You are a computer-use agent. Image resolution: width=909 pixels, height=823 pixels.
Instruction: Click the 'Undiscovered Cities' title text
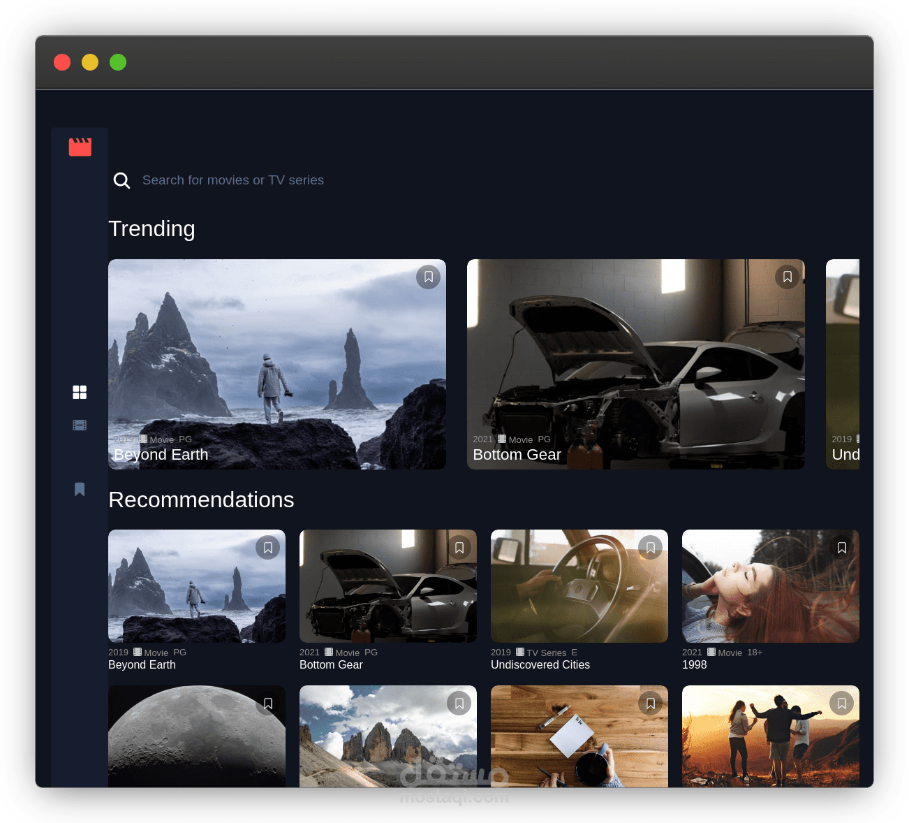point(540,665)
